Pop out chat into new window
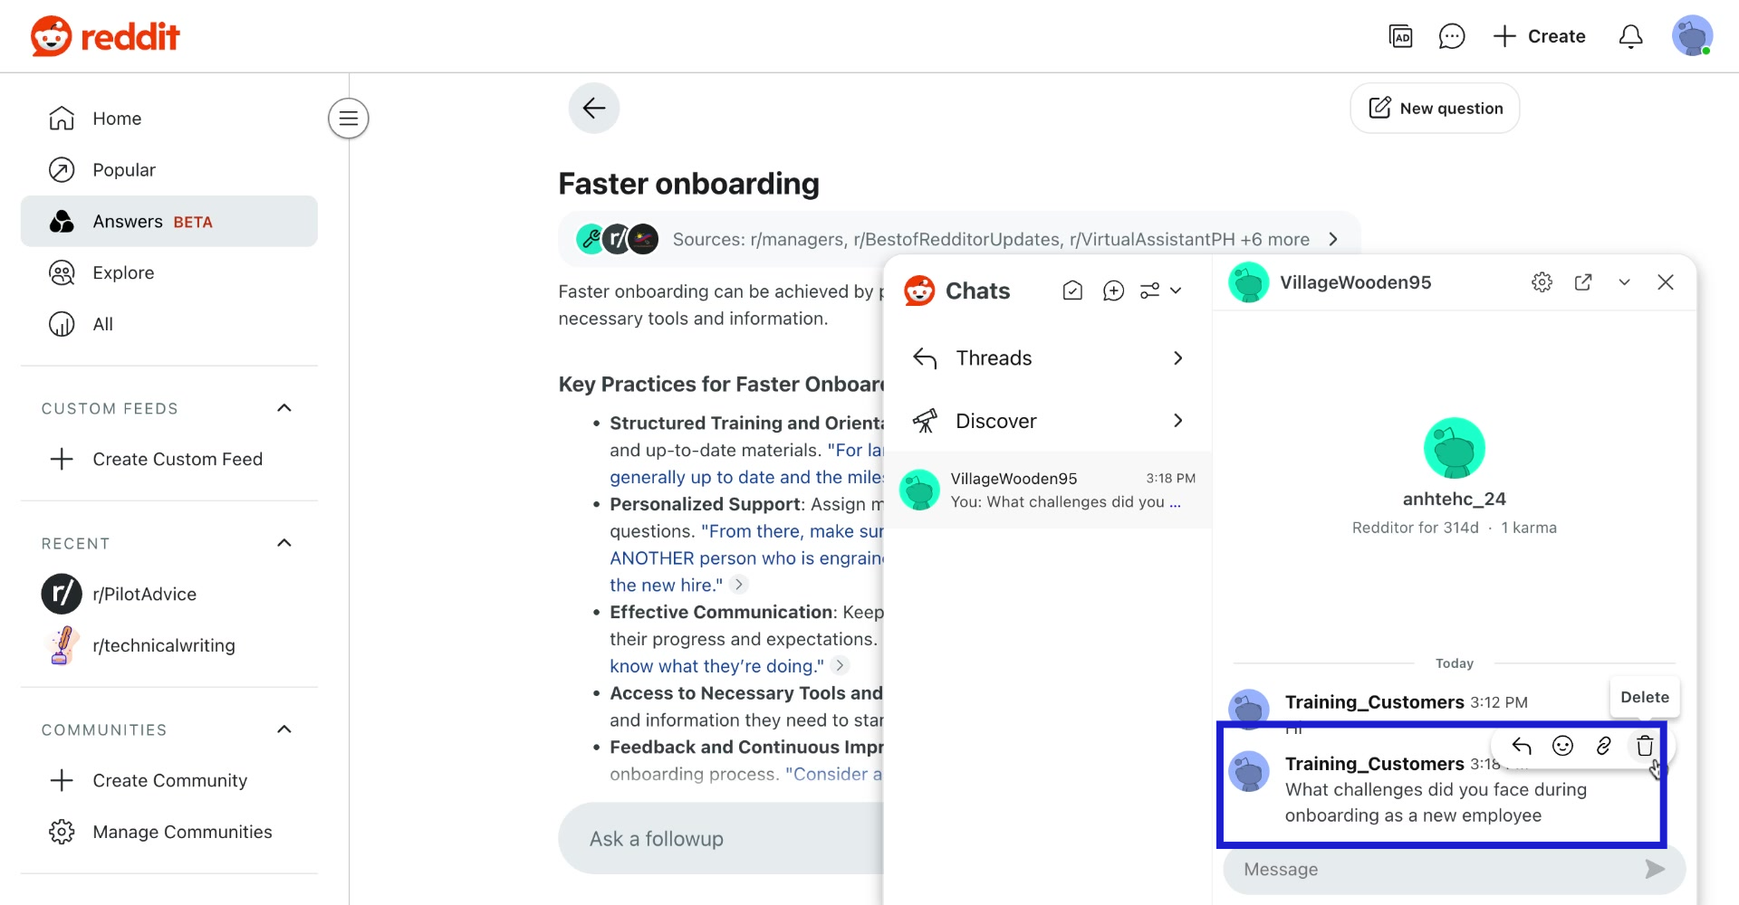This screenshot has width=1739, height=905. click(x=1584, y=281)
